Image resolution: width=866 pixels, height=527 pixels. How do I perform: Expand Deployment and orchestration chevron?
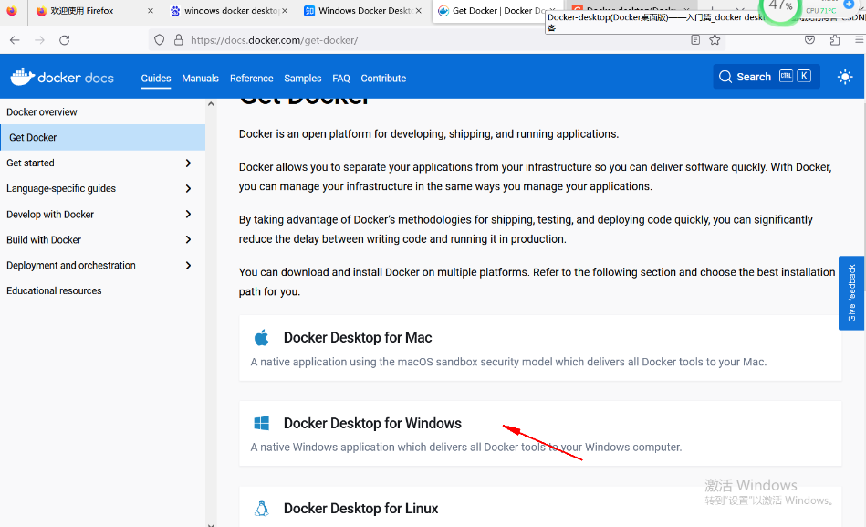[188, 266]
